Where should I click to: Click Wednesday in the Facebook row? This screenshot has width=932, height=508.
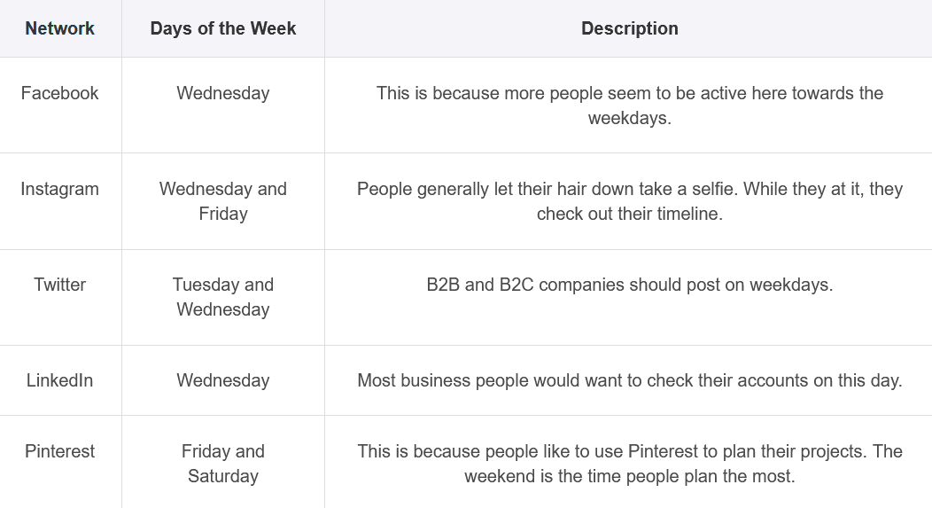coord(223,93)
